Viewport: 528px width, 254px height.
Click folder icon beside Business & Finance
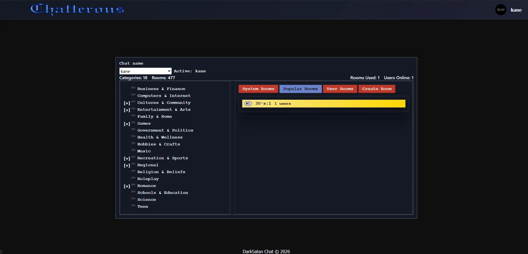tap(133, 88)
